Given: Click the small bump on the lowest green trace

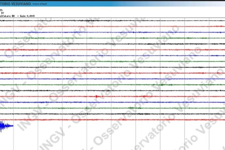Looking at the screenshot, I should [x=132, y=108].
